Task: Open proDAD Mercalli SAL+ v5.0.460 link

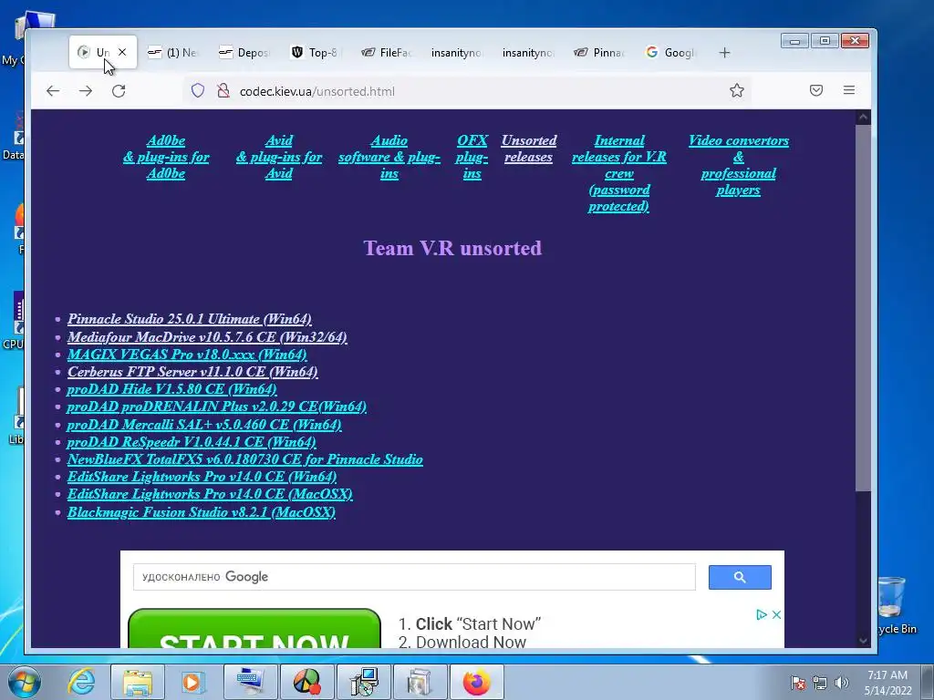Action: (x=203, y=425)
